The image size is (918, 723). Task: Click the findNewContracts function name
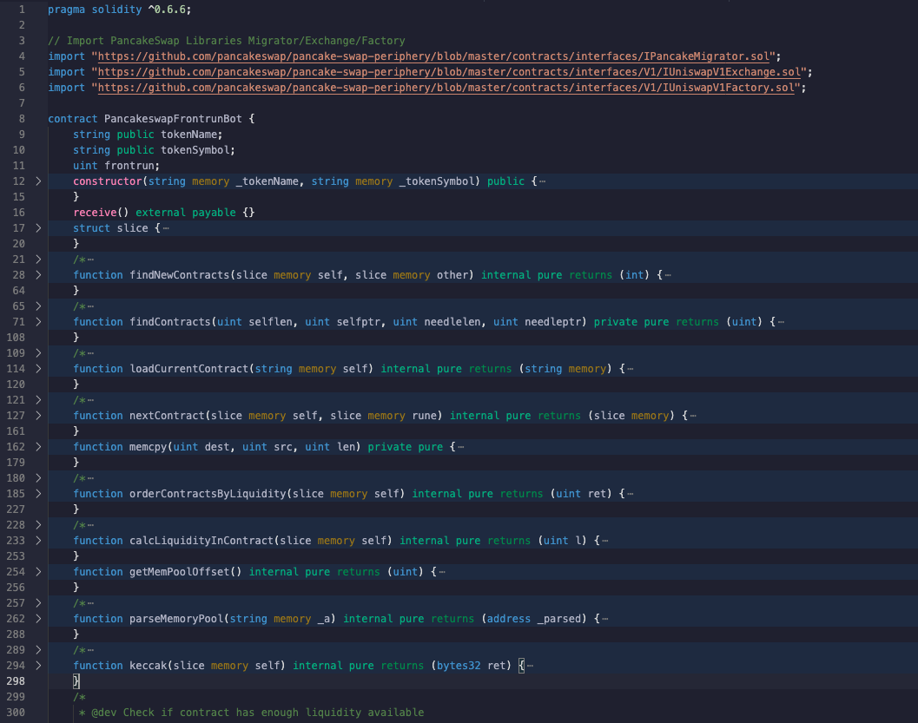tap(179, 275)
